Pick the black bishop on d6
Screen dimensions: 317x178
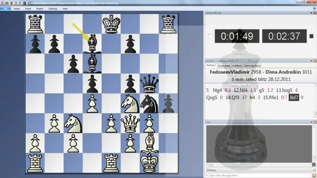click(x=92, y=64)
